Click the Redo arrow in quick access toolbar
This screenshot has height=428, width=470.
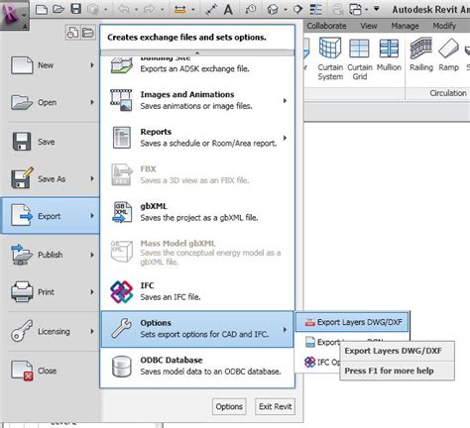(x=150, y=9)
